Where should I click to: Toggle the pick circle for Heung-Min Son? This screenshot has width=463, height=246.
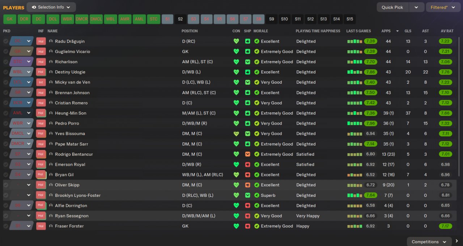[x=6, y=113]
